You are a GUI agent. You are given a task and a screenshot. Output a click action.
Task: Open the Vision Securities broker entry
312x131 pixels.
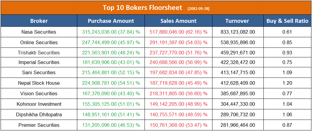(x=39, y=93)
